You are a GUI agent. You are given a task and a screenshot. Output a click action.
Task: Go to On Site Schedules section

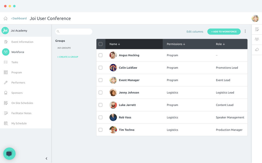click(22, 103)
